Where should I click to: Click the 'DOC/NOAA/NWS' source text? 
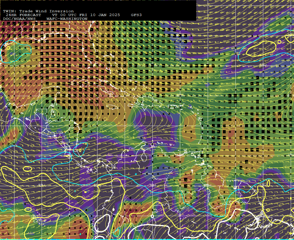pyautogui.click(x=19, y=19)
